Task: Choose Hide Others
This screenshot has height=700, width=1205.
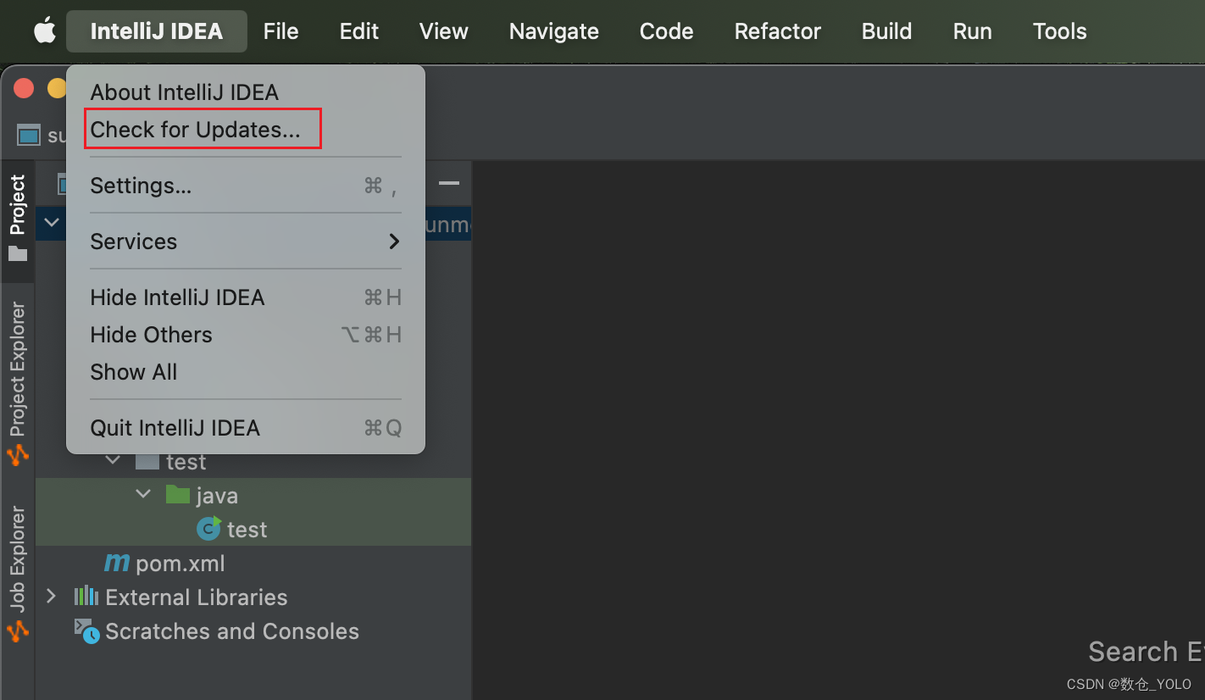Action: pos(246,335)
